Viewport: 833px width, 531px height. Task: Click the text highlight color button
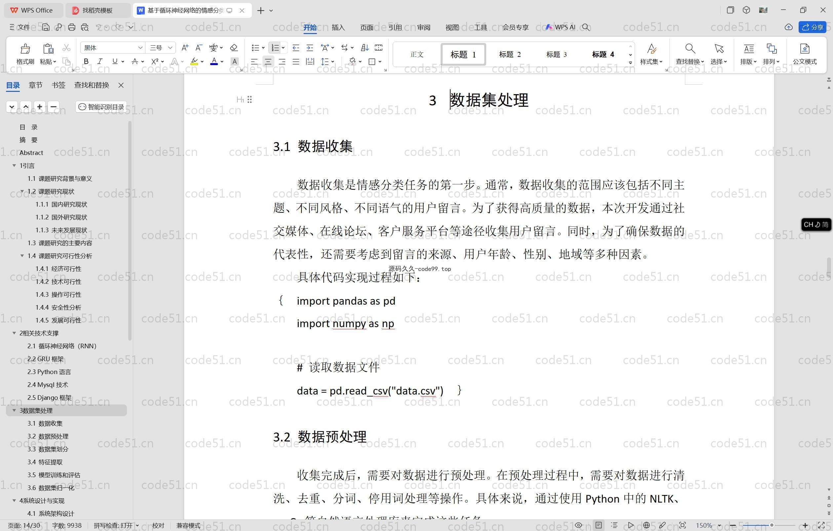coord(194,61)
